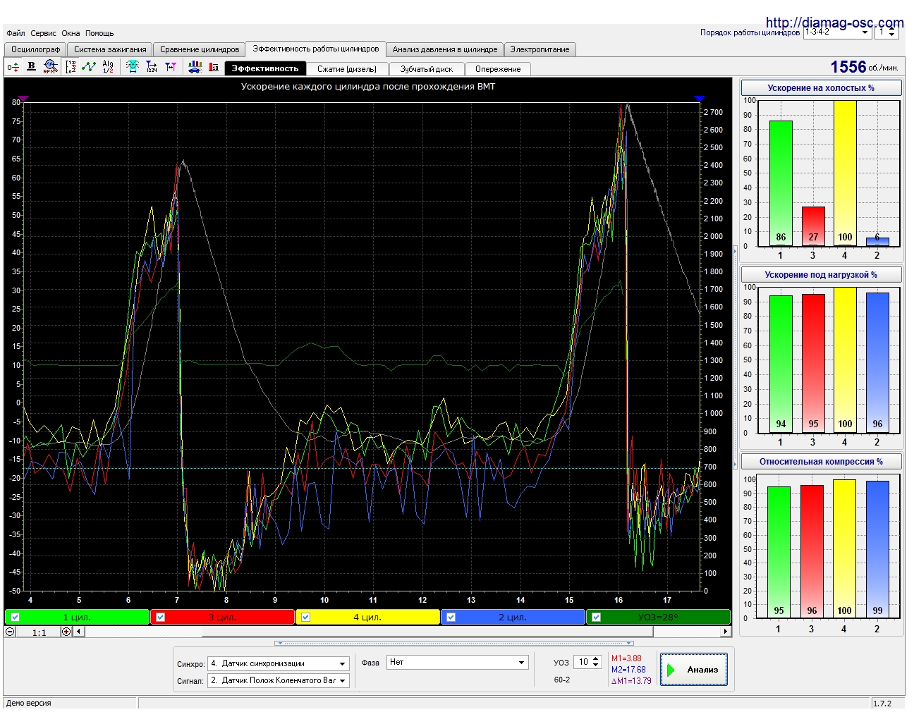Click the horizontal scrollbar track below chart

click(x=402, y=632)
